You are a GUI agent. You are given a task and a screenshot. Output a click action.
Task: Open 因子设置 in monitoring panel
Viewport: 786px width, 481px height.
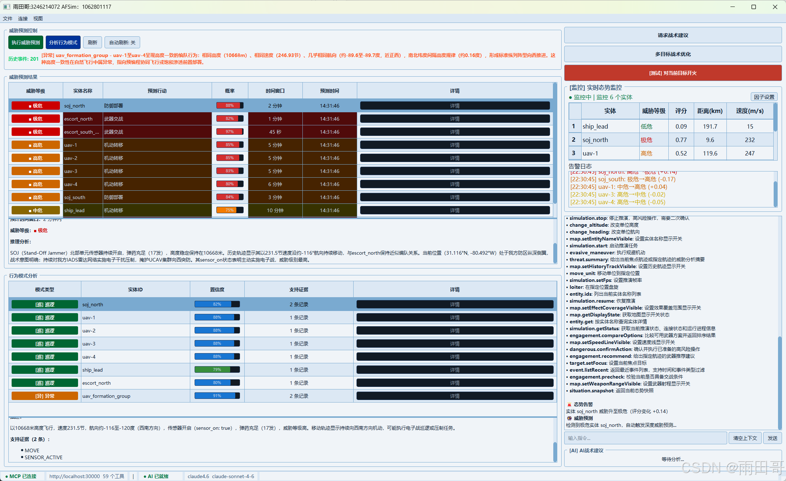coord(764,97)
